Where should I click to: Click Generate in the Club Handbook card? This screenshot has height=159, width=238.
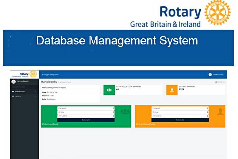click(x=86, y=120)
